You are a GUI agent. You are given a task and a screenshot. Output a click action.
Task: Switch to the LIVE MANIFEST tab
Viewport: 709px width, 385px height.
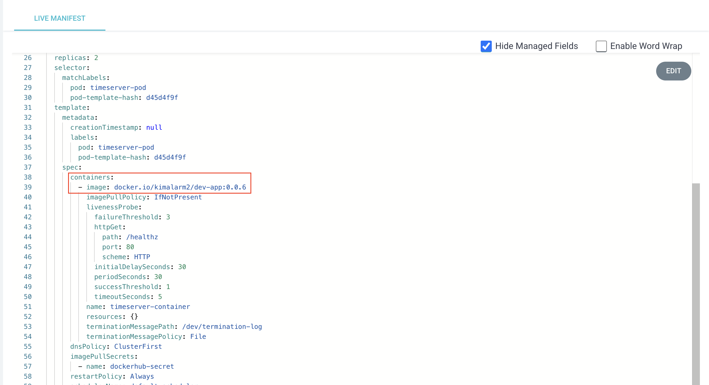tap(59, 18)
